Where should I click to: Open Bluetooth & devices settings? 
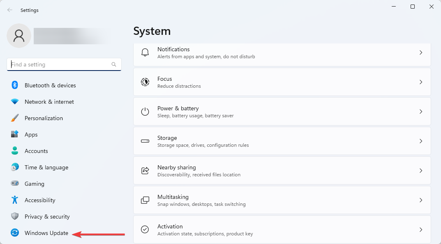(50, 85)
